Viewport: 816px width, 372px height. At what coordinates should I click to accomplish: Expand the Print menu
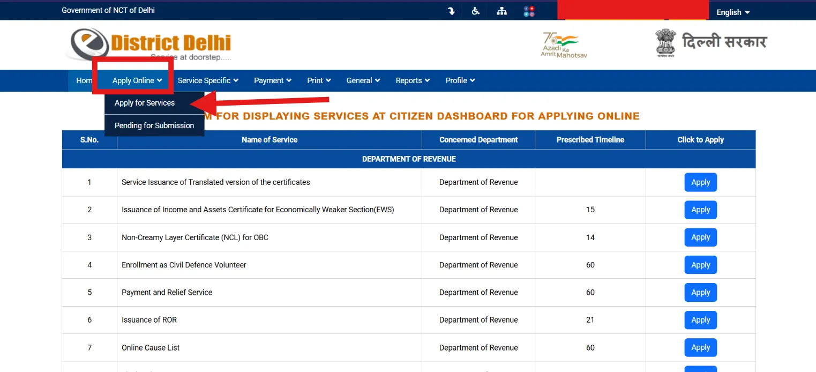(319, 80)
